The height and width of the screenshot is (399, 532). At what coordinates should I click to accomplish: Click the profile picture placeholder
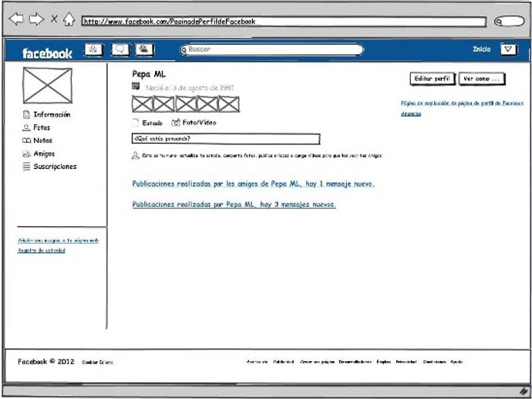tap(47, 86)
